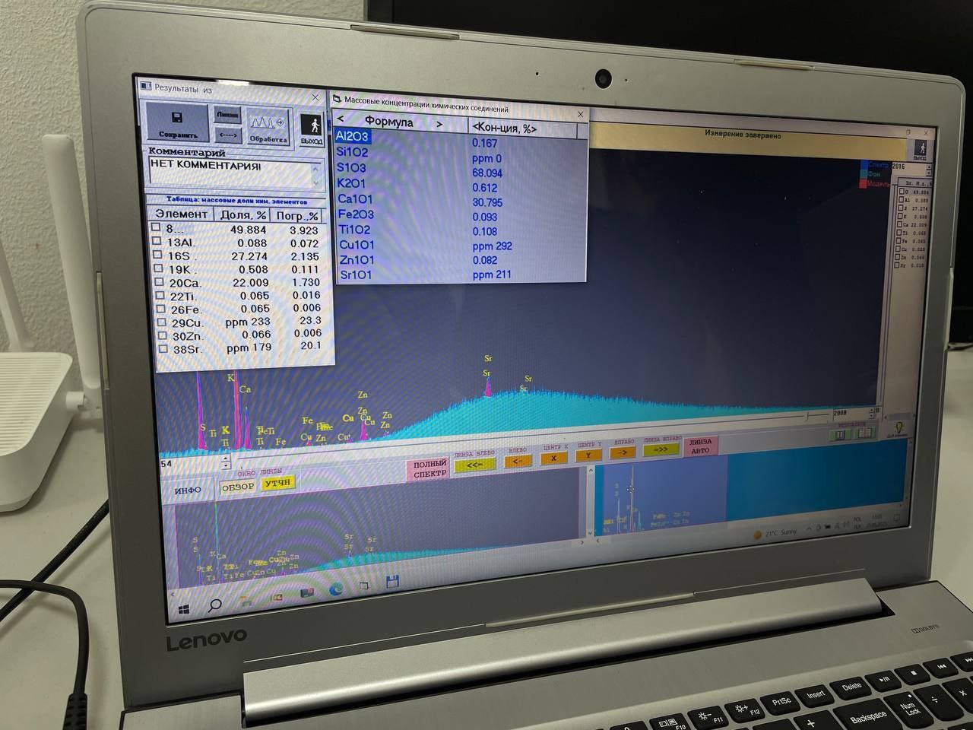Check the 13Al element checkbox
Image resolution: width=973 pixels, height=730 pixels.
pyautogui.click(x=157, y=242)
